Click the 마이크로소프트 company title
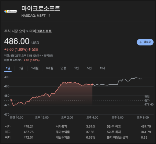 (x=41, y=8)
